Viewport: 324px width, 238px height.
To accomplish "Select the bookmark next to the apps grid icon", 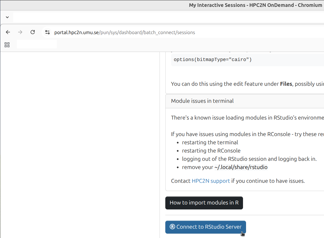I will coord(37,45).
